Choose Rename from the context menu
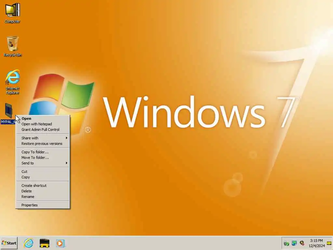 [43, 197]
